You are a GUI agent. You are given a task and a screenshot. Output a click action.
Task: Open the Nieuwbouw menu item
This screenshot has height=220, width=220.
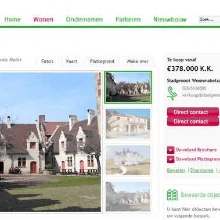coord(170,19)
